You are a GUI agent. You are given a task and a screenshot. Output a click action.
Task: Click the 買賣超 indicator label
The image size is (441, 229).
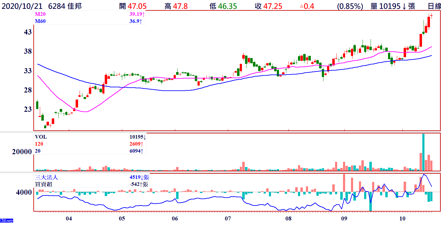click(x=42, y=184)
